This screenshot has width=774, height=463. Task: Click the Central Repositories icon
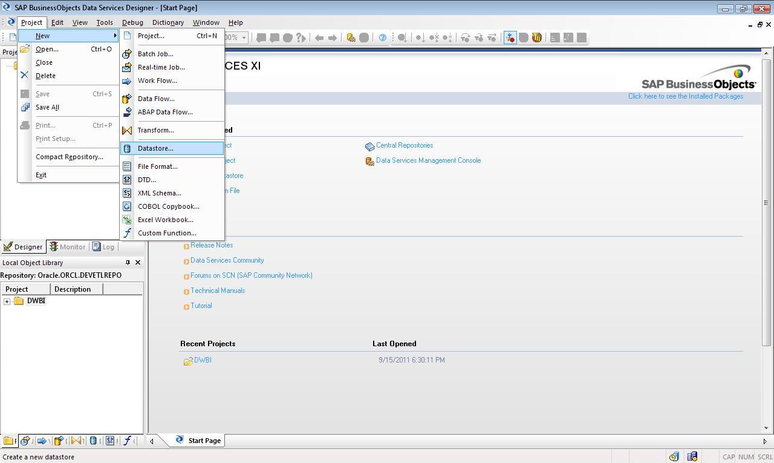click(370, 146)
